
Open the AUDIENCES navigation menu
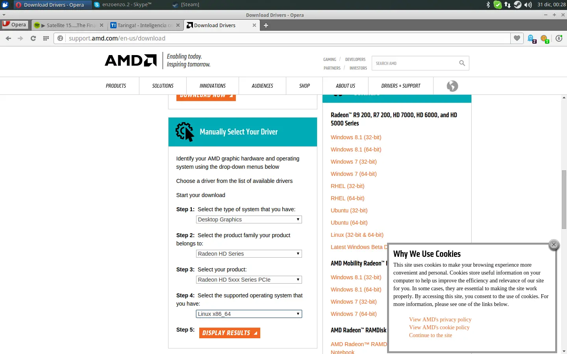[262, 86]
